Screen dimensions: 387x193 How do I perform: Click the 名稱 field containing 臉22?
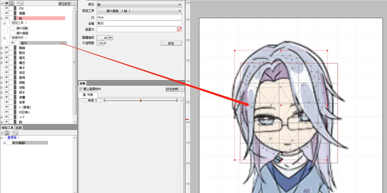point(139,23)
